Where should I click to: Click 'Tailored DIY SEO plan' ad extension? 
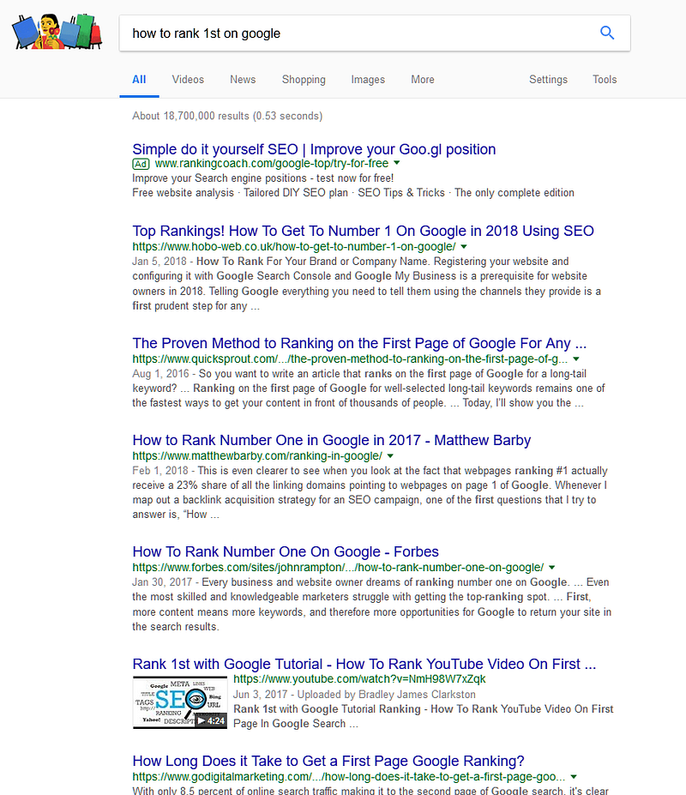tap(296, 193)
